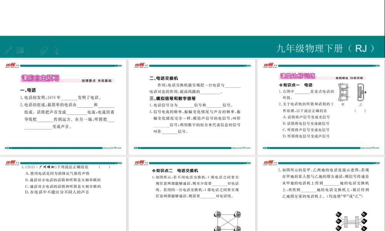Click www.youyi100.com link on first slide
This screenshot has width=385, height=231.
(112, 147)
